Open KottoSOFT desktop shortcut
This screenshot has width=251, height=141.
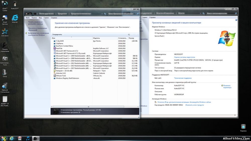(15, 5)
